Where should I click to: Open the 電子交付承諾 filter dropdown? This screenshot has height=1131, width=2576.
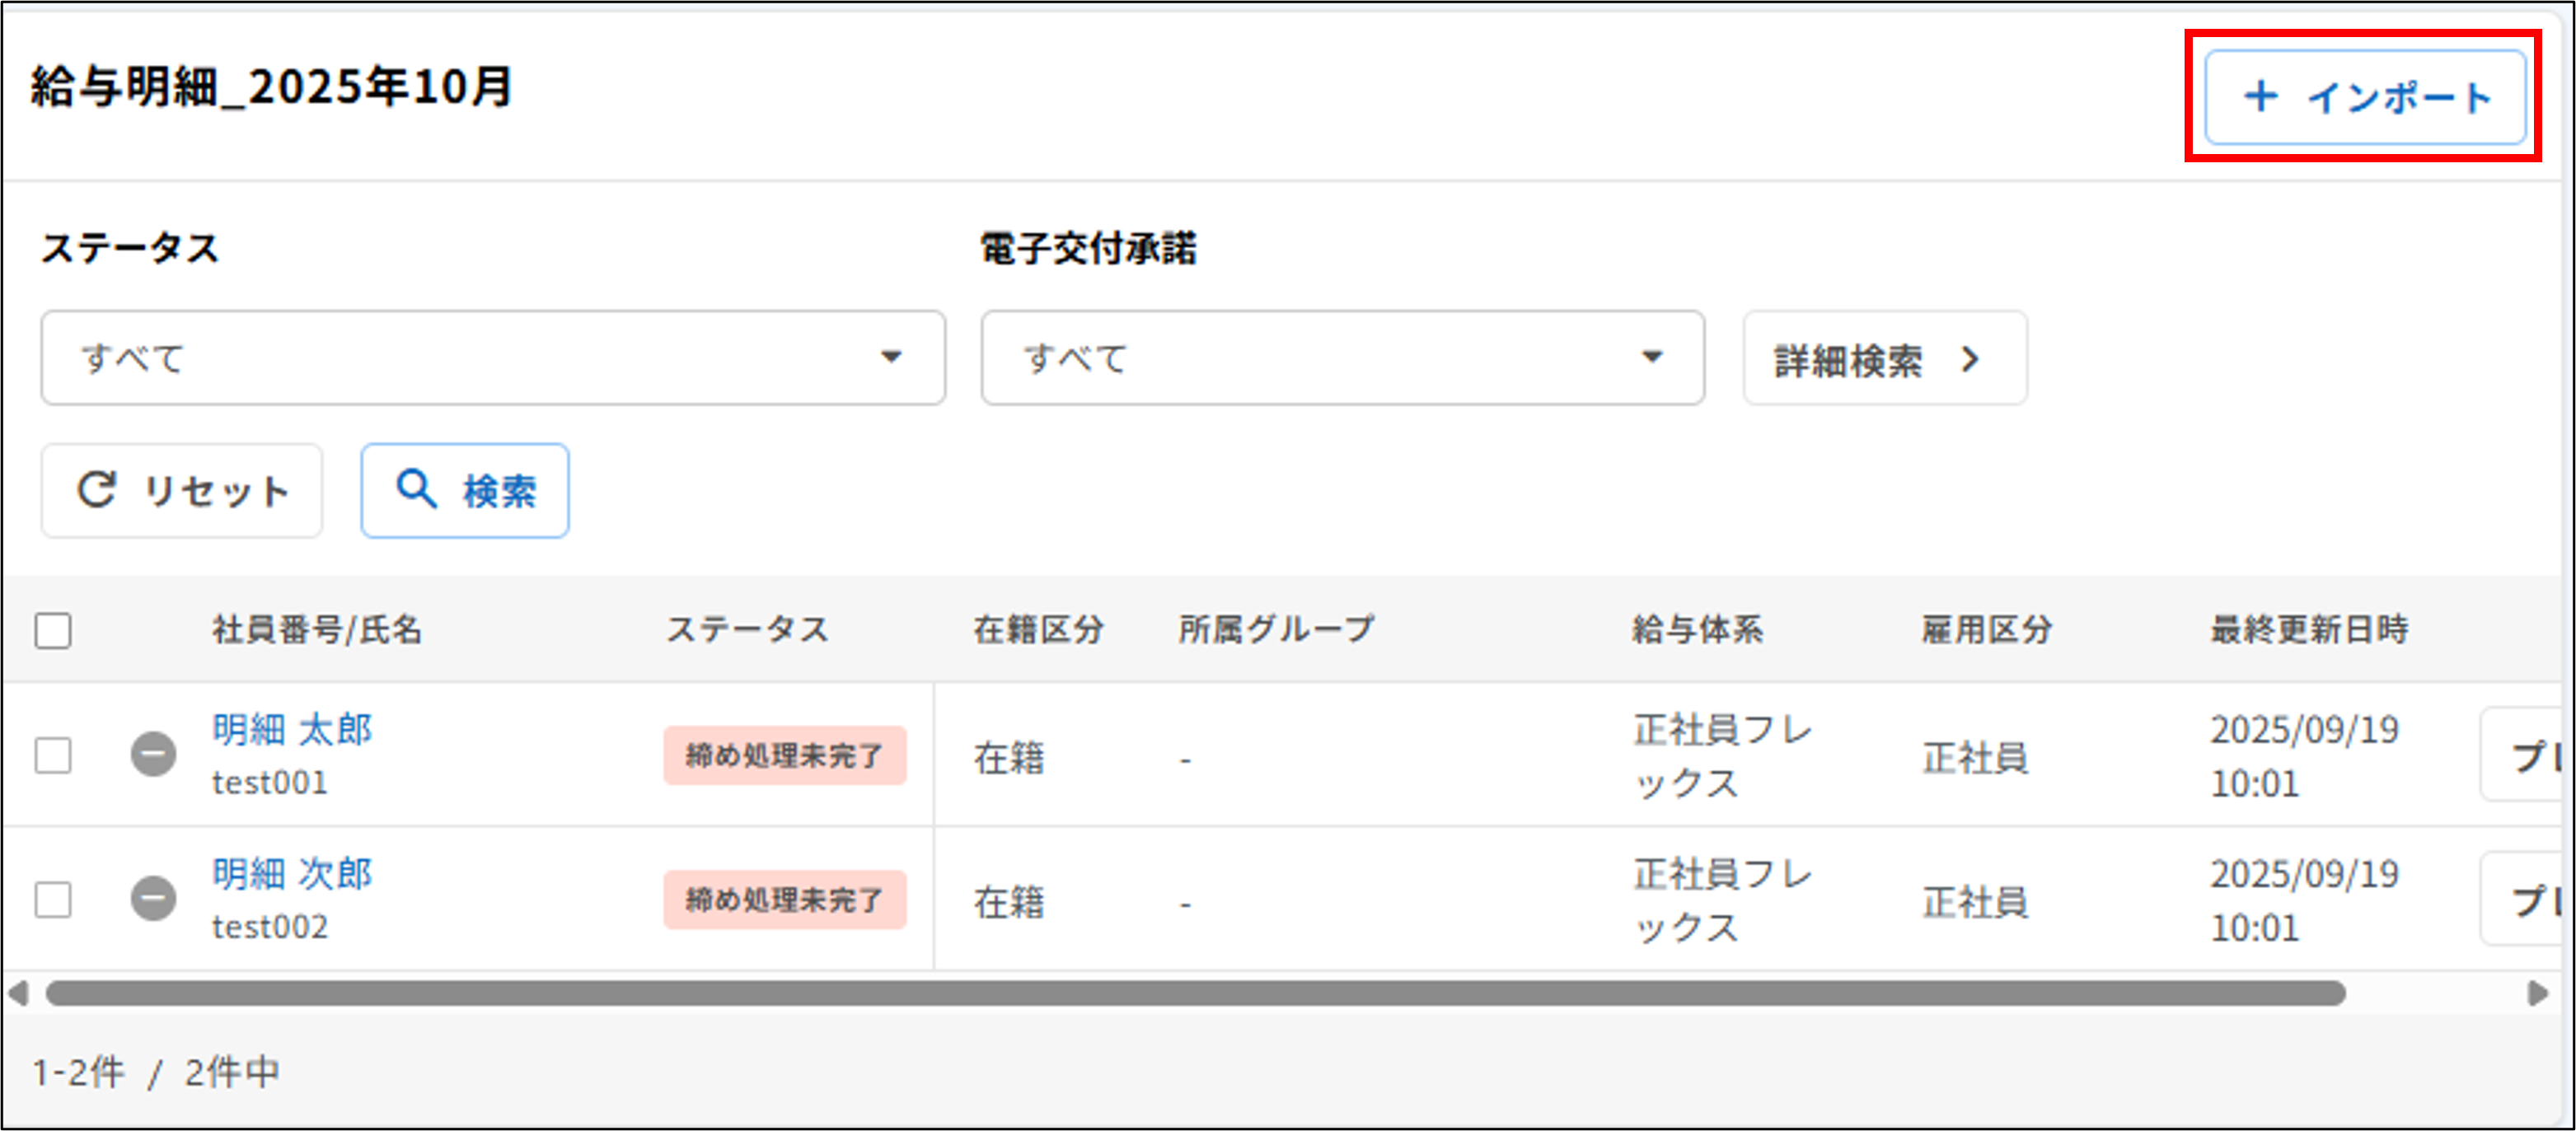[x=1340, y=357]
